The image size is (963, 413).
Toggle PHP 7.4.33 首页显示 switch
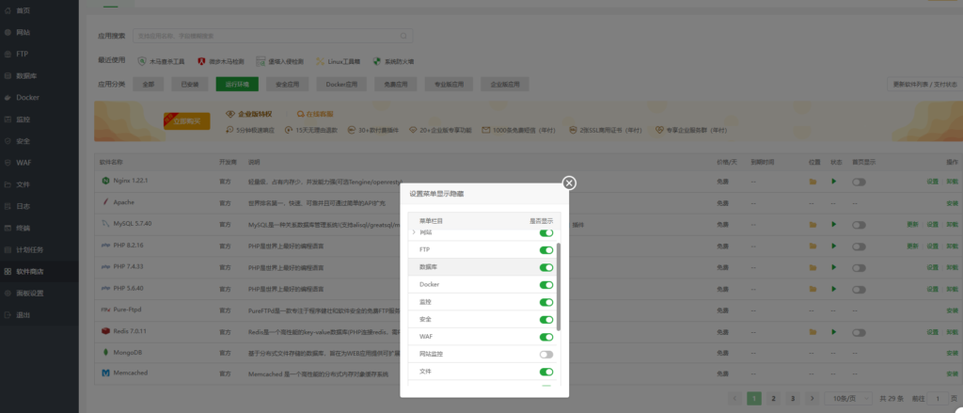859,268
